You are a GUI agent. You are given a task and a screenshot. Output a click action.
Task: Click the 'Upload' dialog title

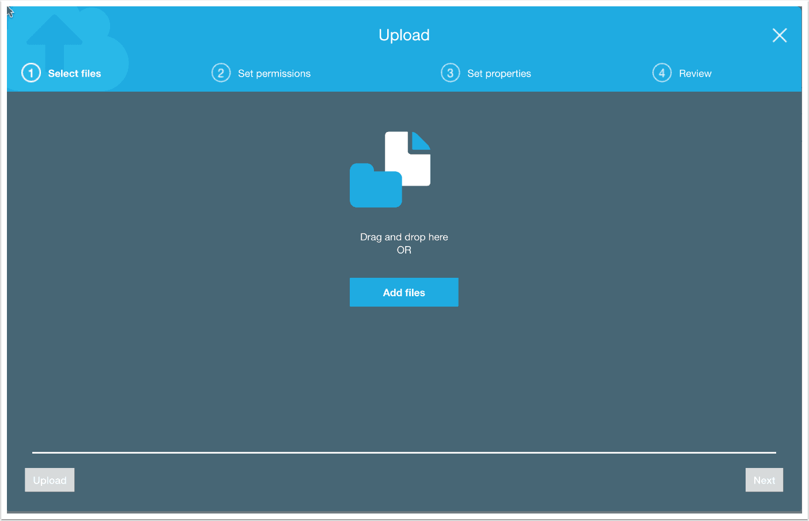404,35
